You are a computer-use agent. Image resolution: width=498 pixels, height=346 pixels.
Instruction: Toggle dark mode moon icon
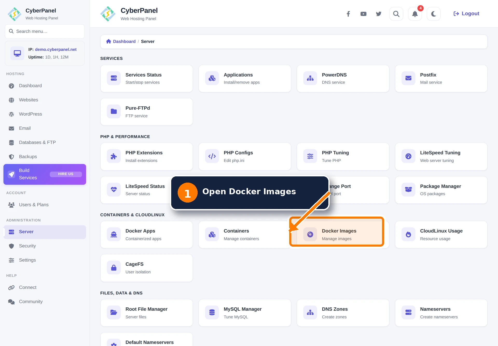tap(434, 14)
